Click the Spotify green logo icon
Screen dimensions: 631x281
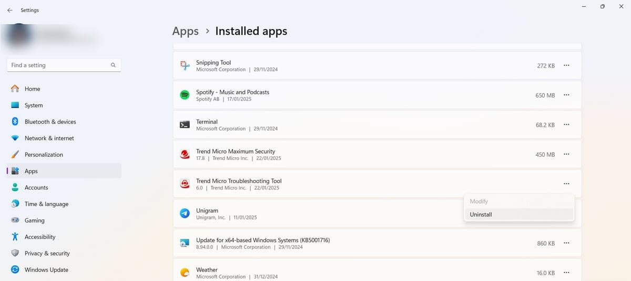tap(185, 95)
